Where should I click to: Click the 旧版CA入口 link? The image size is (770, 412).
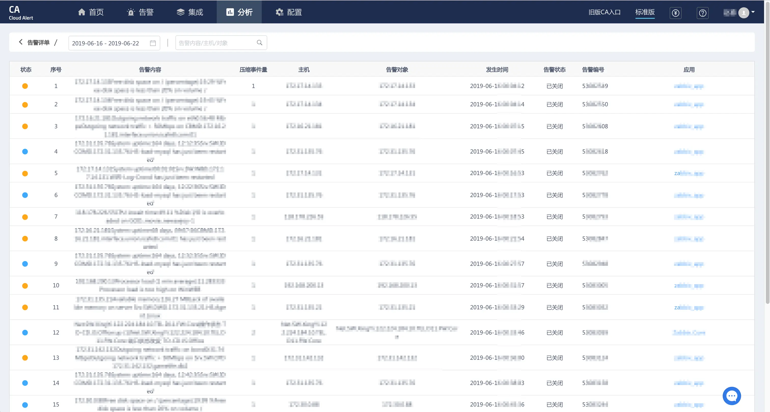(x=604, y=12)
